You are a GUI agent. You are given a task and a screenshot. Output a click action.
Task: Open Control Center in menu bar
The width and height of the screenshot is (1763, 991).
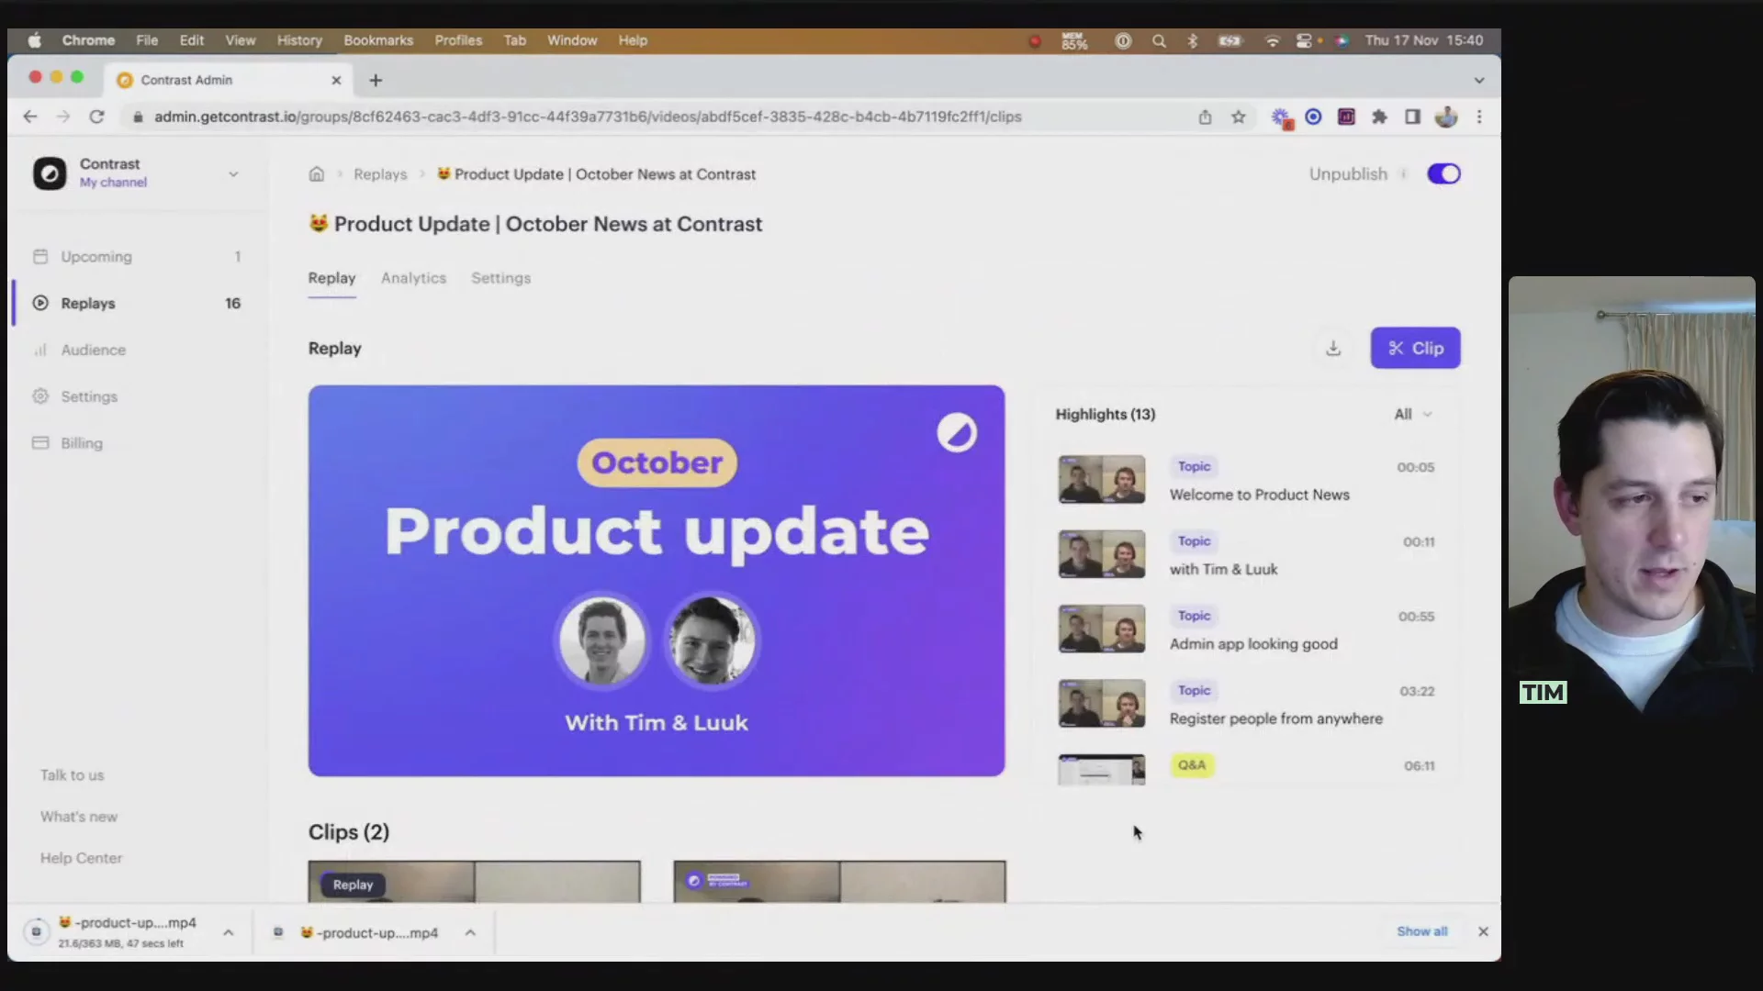[1304, 40]
